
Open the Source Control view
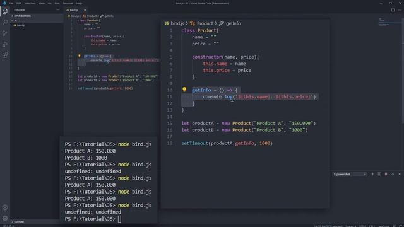coord(5,33)
